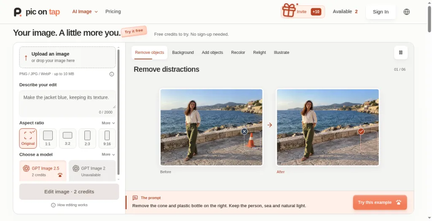Viewport: 432px width, 221px height.
Task: Open the file format info icon
Action: [x=111, y=74]
